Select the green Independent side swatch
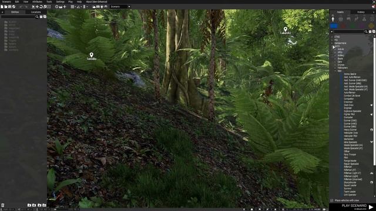This screenshot has width=376, height=211. point(352,26)
